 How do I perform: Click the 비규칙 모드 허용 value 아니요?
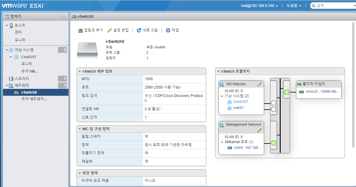click(150, 180)
